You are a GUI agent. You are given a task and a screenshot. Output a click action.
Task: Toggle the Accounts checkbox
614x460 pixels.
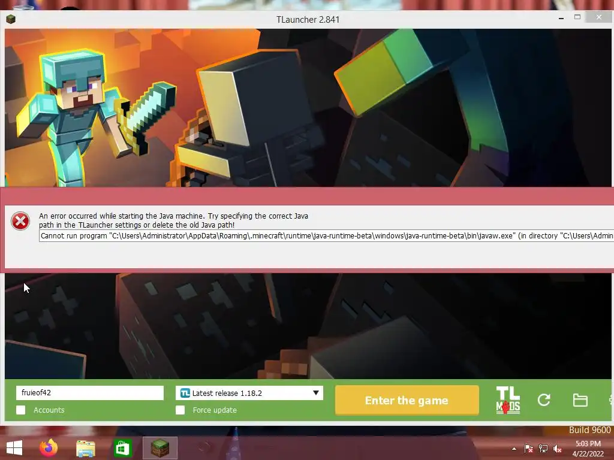click(21, 410)
